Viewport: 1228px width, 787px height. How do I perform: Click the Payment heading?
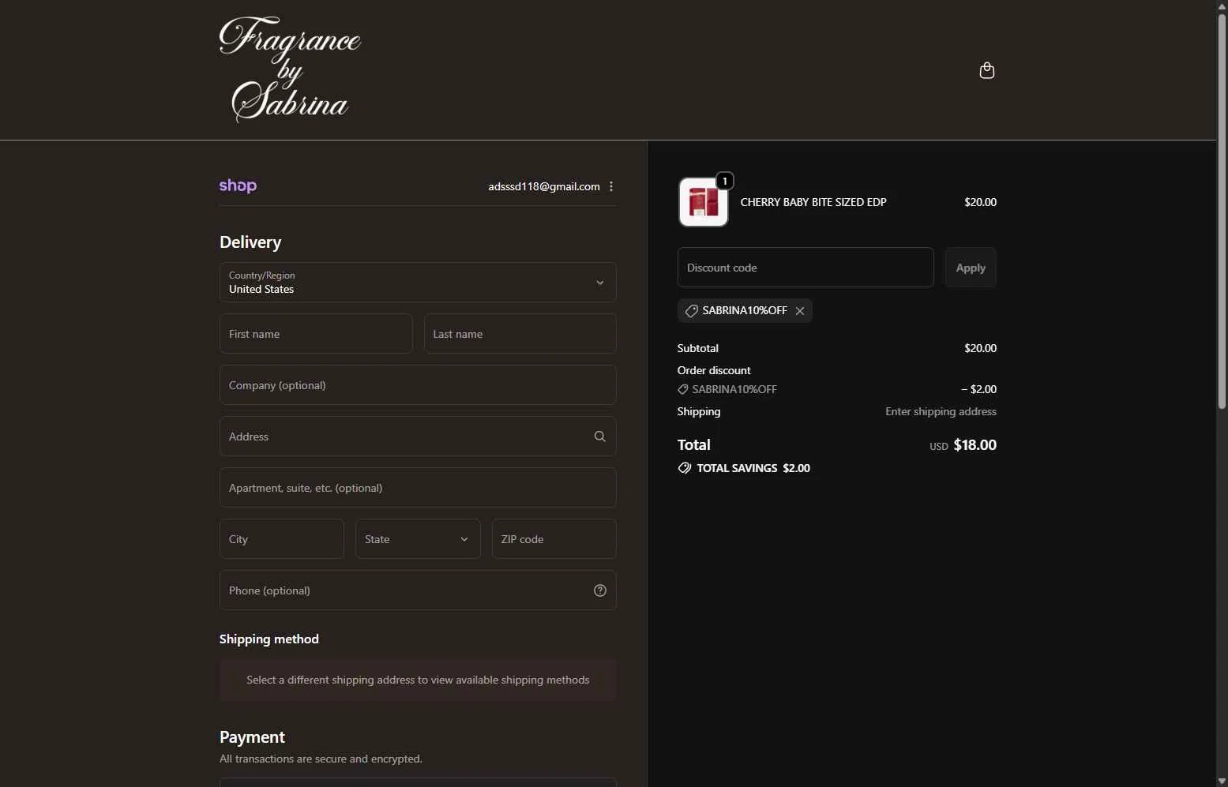(252, 737)
